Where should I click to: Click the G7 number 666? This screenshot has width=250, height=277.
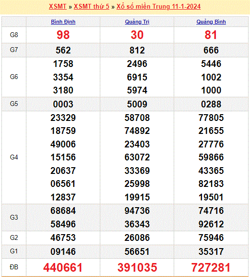211,50
